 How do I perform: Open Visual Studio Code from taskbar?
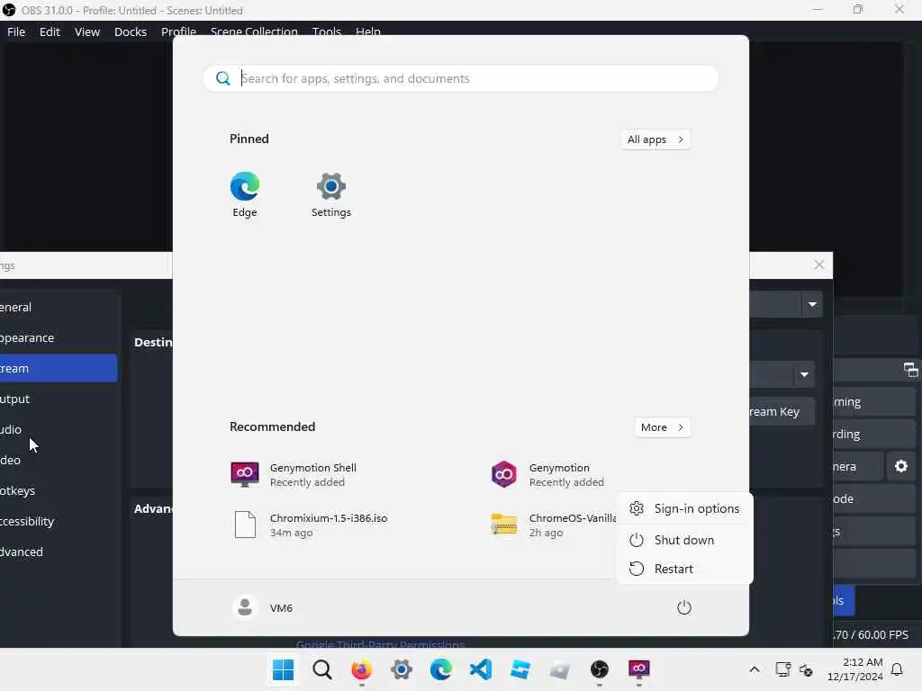481,669
